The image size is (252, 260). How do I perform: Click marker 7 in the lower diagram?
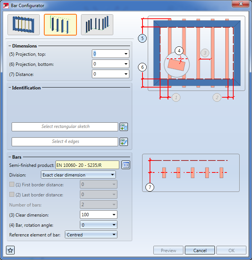tap(150, 187)
